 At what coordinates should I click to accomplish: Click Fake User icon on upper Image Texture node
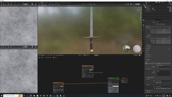(89, 70)
